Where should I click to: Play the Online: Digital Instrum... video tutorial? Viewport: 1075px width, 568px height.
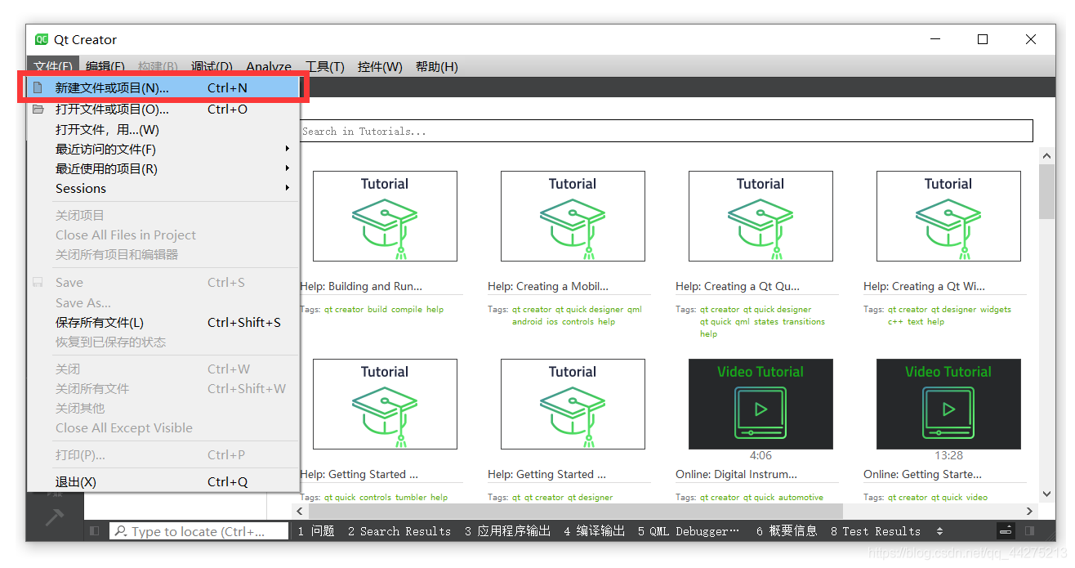[x=761, y=404]
